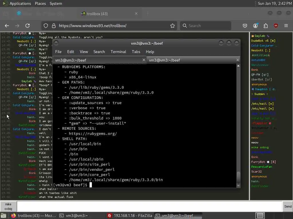This screenshot has width=293, height=219.
Task: Open the System menu
Action: 56,3
